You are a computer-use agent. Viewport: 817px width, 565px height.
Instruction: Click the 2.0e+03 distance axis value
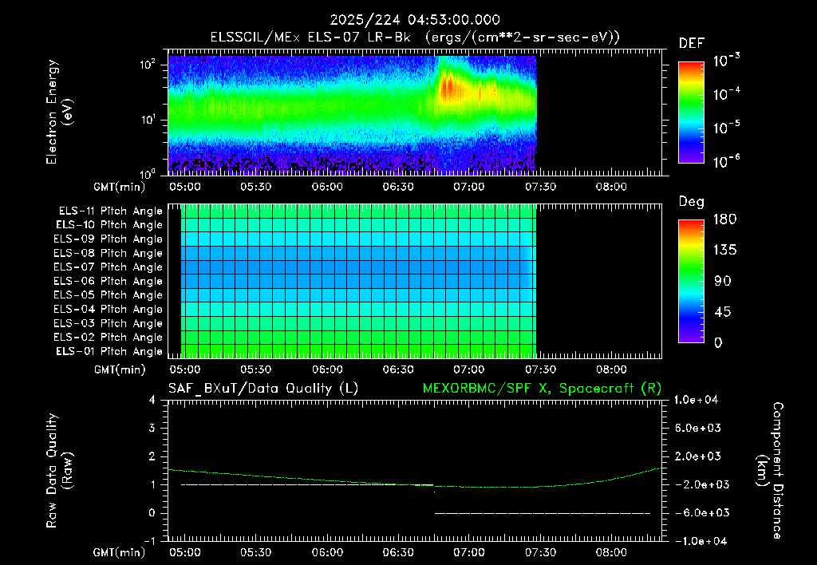697,456
